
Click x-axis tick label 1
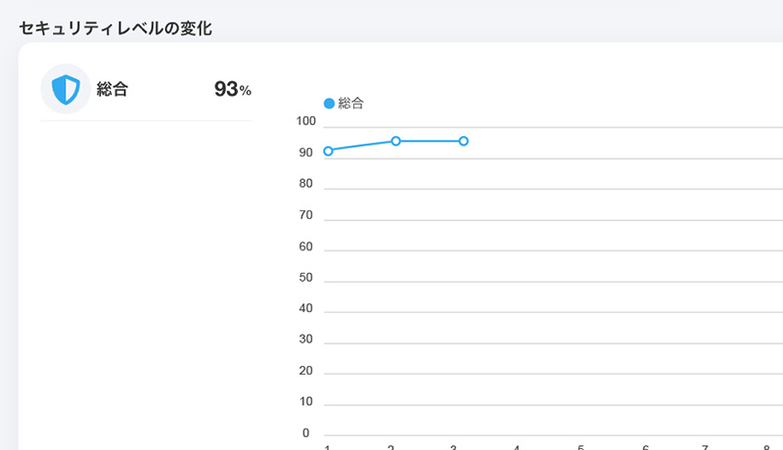[327, 447]
